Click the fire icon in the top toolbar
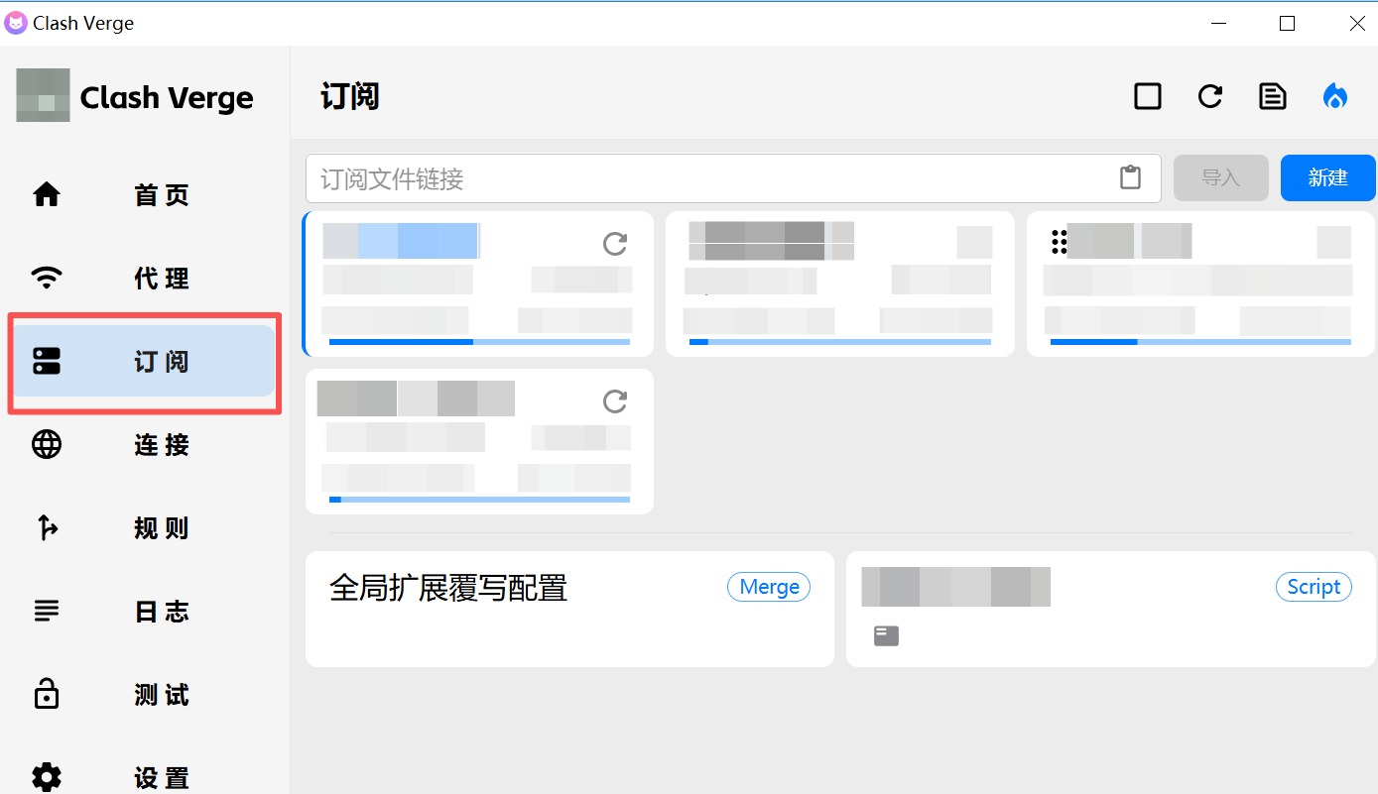Image resolution: width=1378 pixels, height=794 pixels. (1335, 96)
